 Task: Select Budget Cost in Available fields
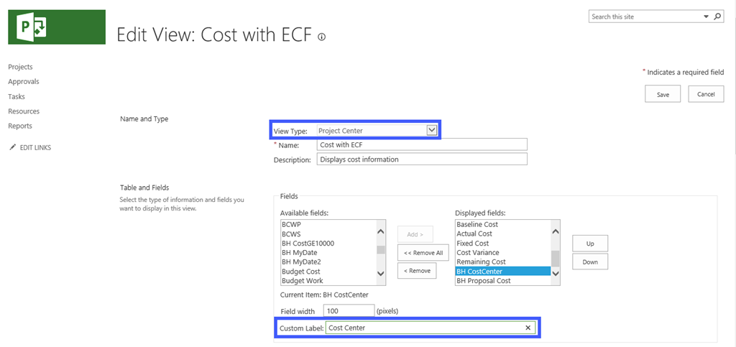(301, 272)
